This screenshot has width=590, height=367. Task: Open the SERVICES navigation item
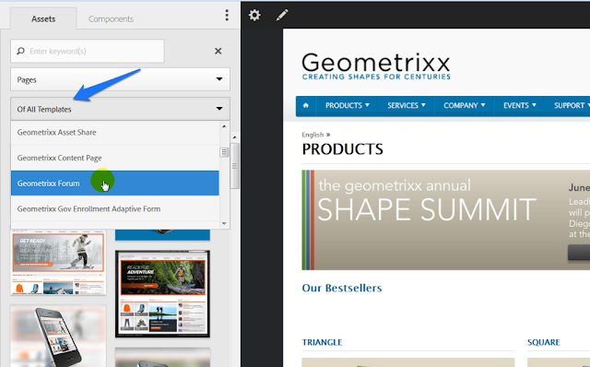point(406,105)
